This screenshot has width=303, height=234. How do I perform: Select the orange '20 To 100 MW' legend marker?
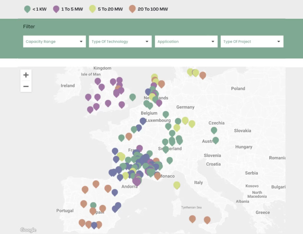(x=132, y=9)
